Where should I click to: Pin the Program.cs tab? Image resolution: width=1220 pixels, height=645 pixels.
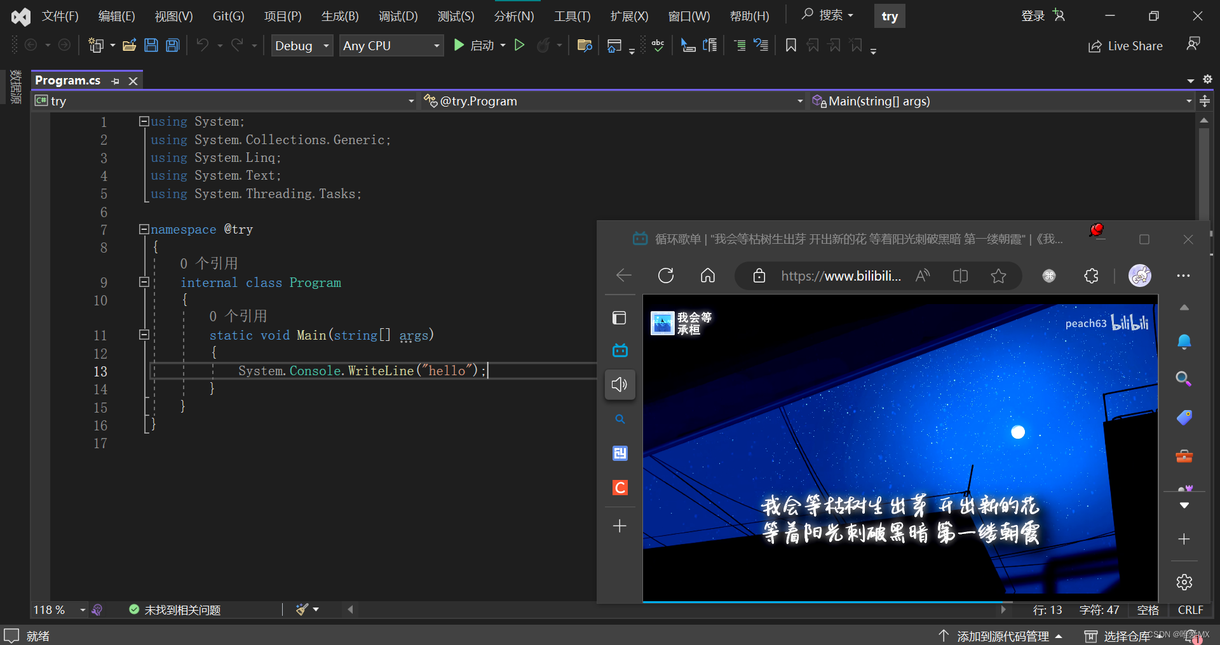pyautogui.click(x=115, y=81)
